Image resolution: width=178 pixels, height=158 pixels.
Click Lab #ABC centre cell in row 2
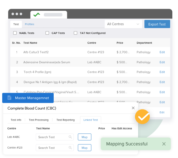pyautogui.click(x=94, y=62)
